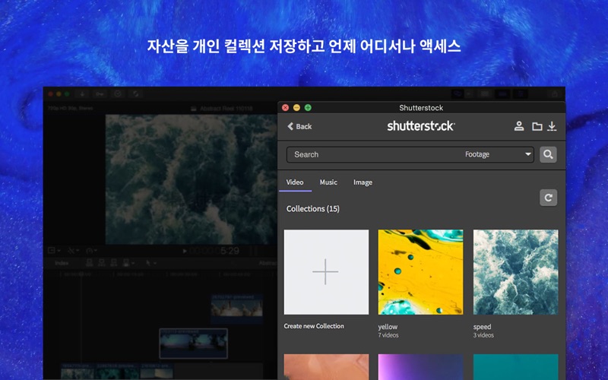
Task: Open the orange collection thumbnail in bottom row
Action: coord(326,367)
